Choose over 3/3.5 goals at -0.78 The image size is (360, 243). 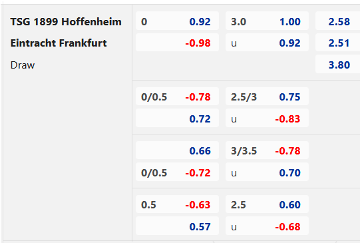[x=267, y=150]
